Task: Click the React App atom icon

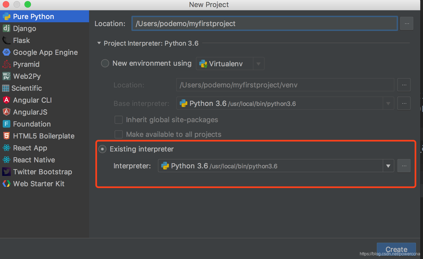Action: [x=7, y=148]
